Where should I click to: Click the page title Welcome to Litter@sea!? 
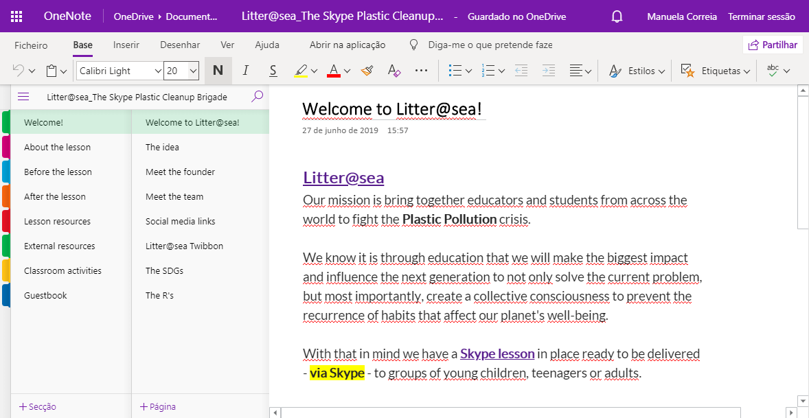coord(392,108)
